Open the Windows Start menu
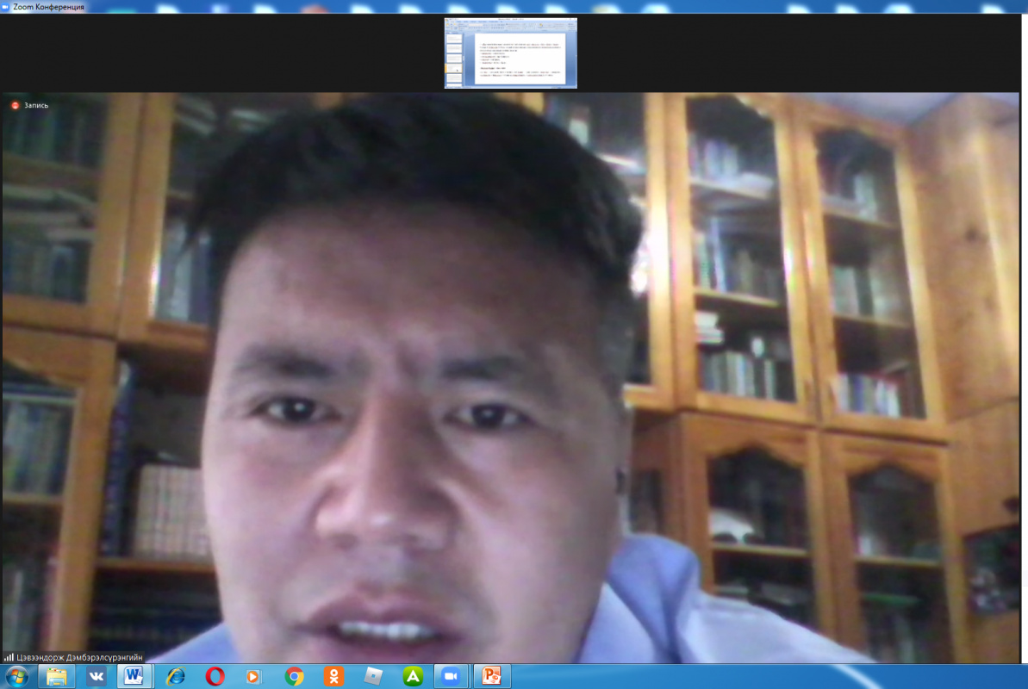Screen dimensions: 1028x689 (16, 677)
